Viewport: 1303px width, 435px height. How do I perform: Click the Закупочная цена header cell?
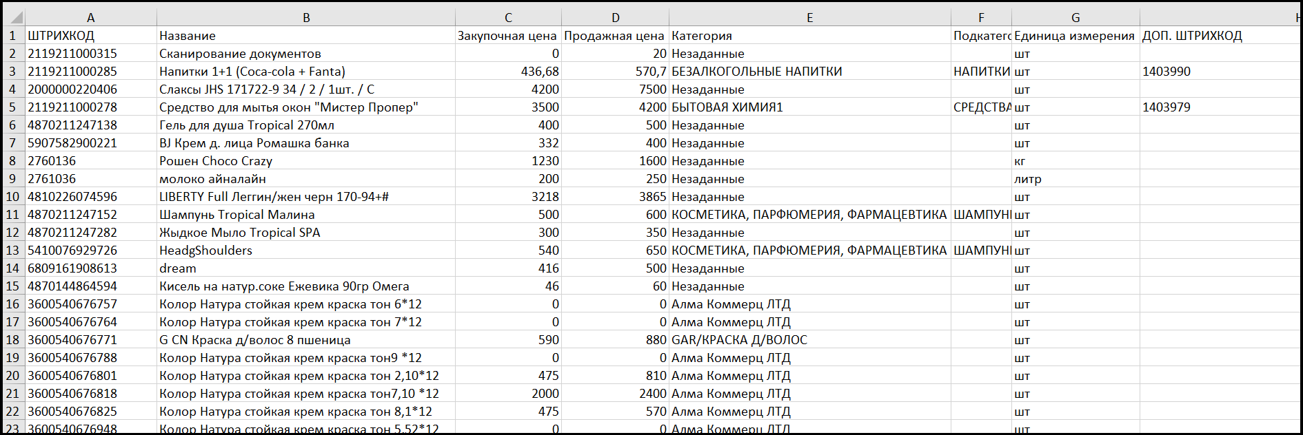(x=508, y=35)
